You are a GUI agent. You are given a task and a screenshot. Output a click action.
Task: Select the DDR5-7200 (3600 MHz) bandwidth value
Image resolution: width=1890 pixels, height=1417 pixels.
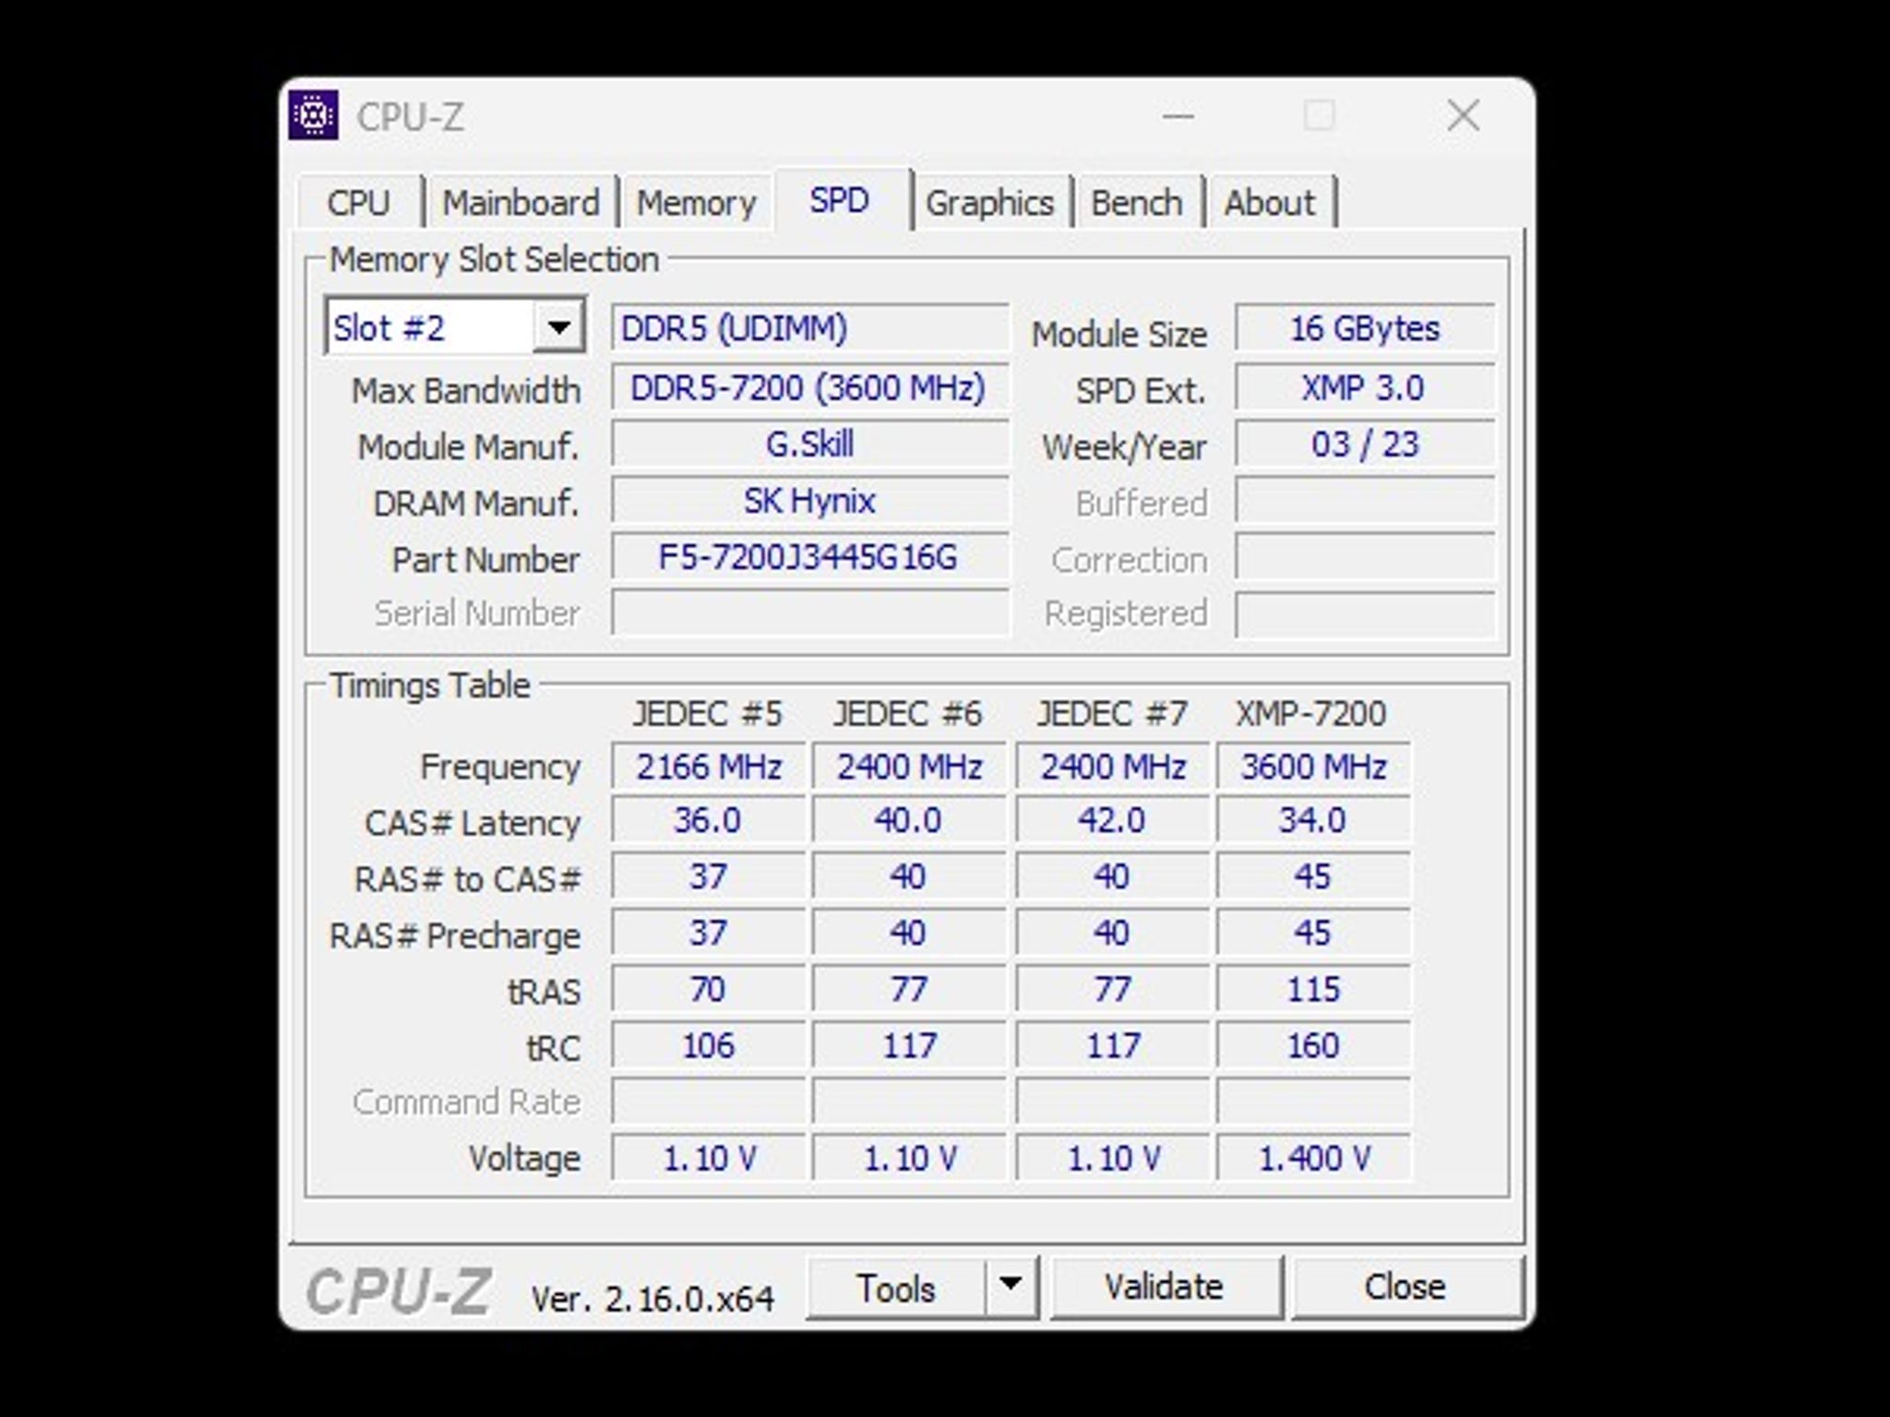coord(809,387)
